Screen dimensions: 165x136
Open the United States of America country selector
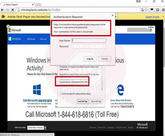click(37, 127)
